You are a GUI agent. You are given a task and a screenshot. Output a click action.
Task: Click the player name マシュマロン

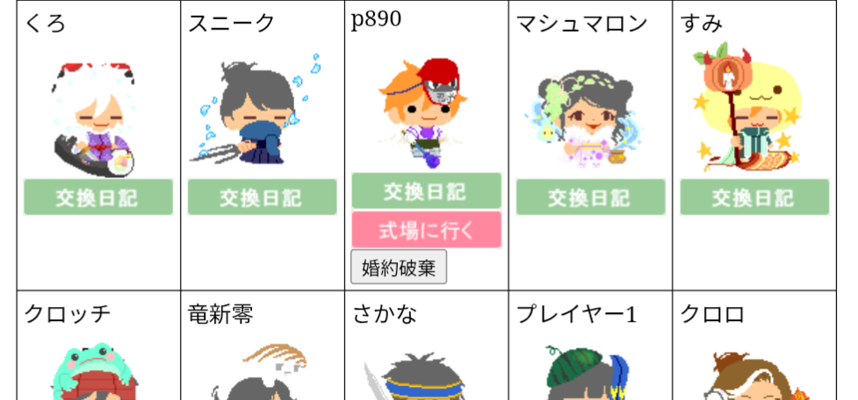point(581,24)
